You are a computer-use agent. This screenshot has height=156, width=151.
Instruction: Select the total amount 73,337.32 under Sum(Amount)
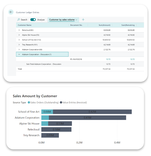(106, 69)
